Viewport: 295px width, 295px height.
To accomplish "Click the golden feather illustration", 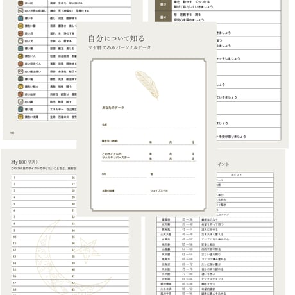I will 147,85.
